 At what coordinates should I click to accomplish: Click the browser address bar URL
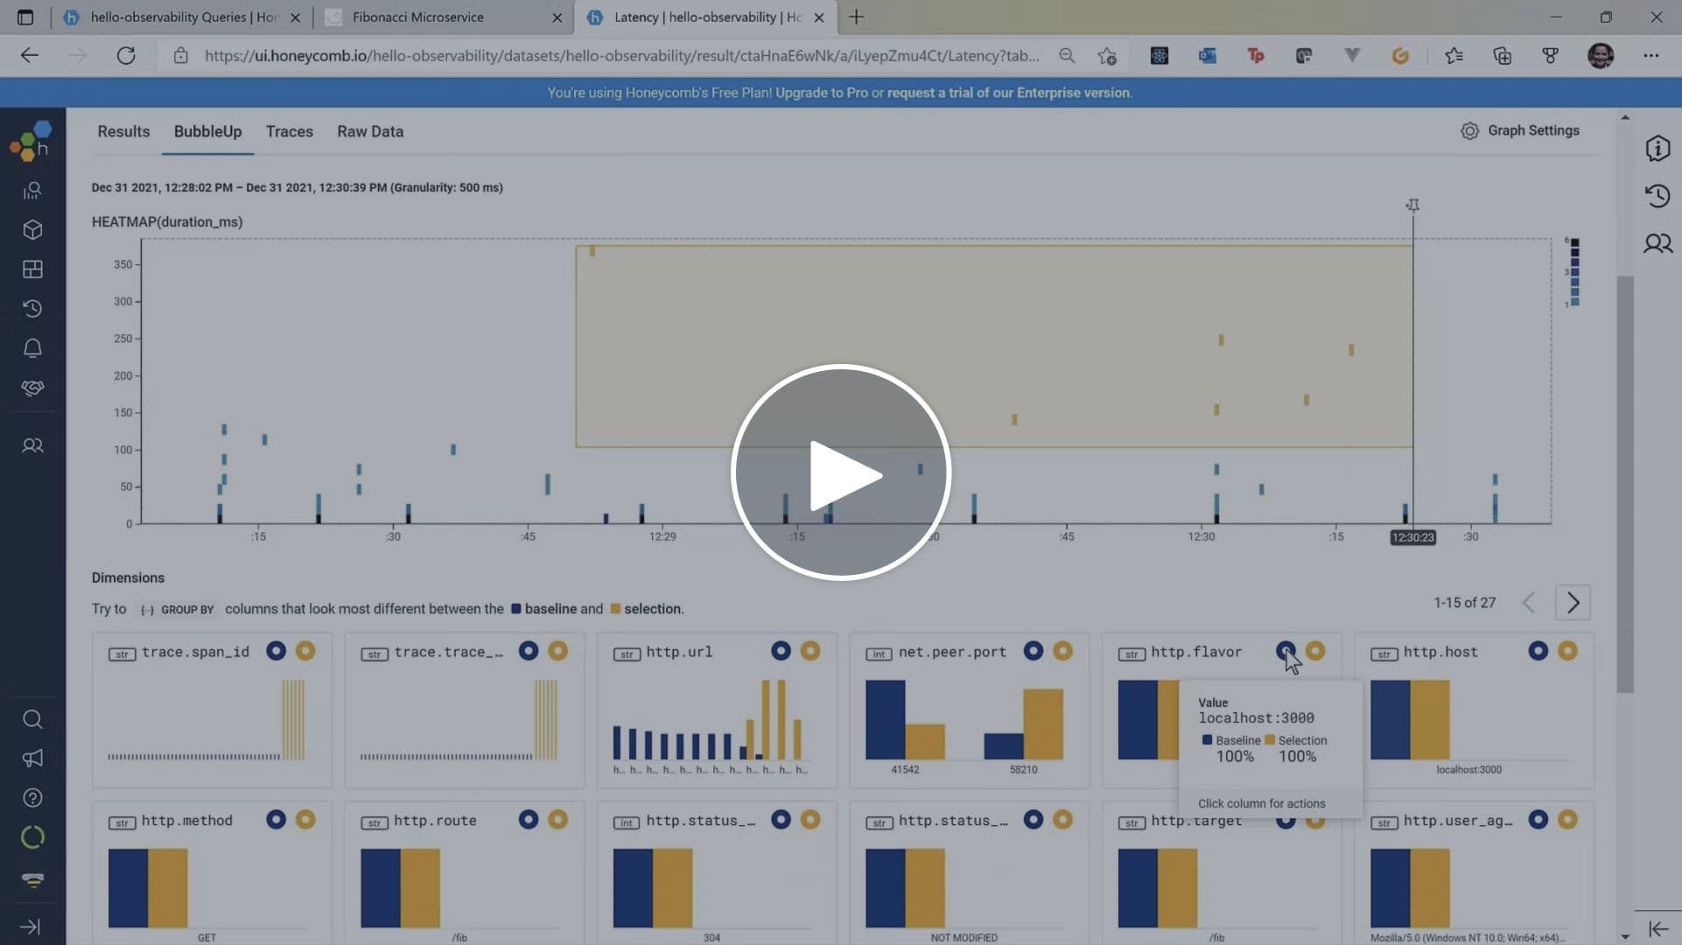click(621, 56)
